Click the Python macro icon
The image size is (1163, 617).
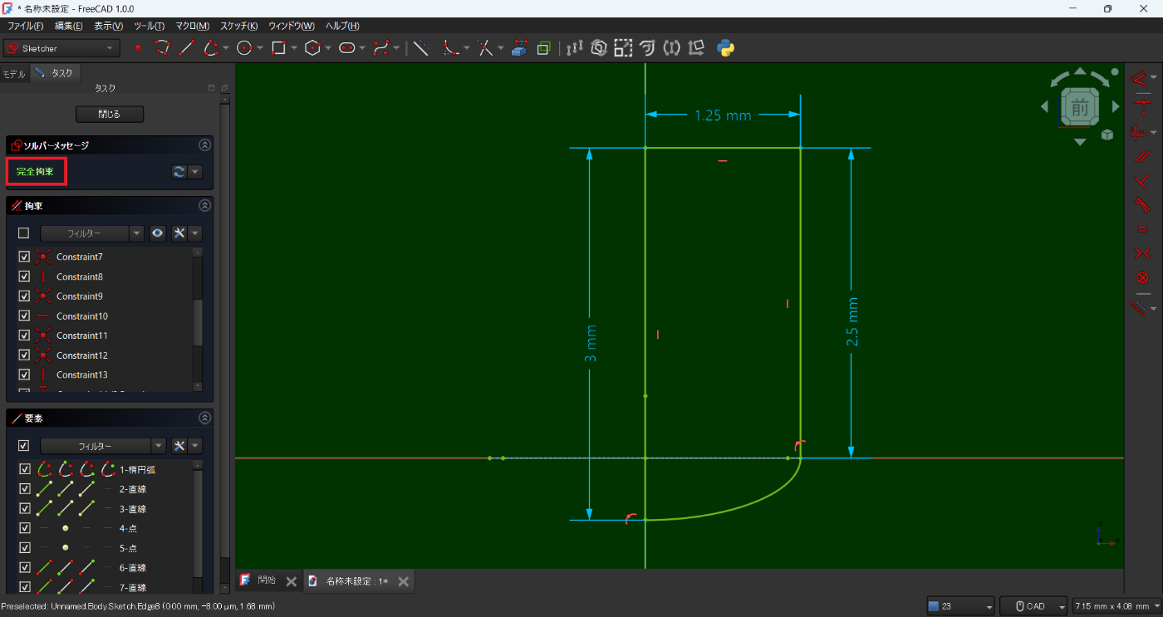(x=725, y=48)
